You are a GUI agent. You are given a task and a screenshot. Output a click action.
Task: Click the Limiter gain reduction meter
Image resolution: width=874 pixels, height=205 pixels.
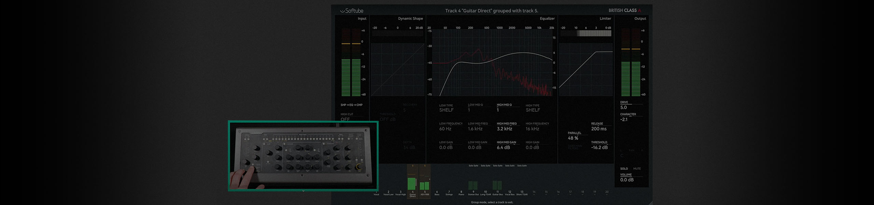(x=586, y=33)
